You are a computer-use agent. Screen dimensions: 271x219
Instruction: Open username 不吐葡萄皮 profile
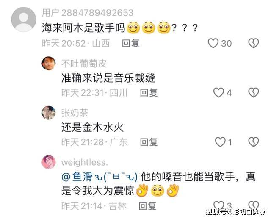pyautogui.click(x=84, y=64)
